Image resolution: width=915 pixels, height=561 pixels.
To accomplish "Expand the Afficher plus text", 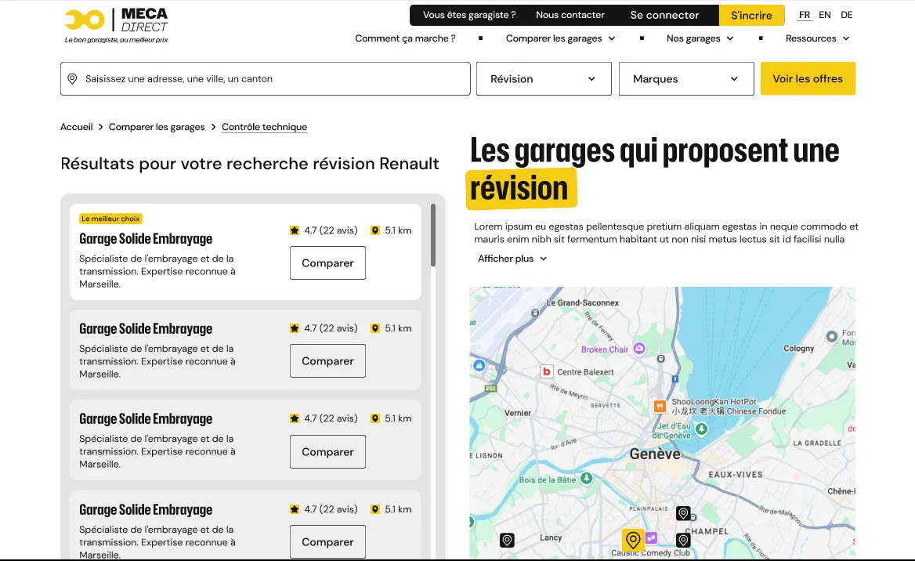I will (x=512, y=259).
